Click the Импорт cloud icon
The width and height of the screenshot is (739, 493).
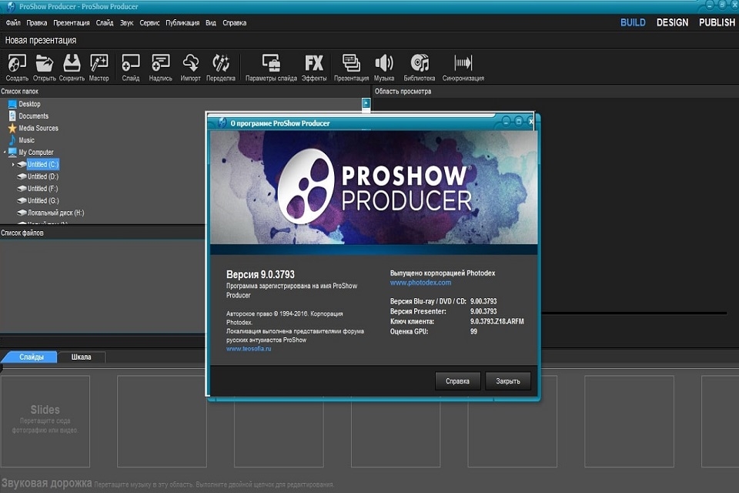(190, 62)
